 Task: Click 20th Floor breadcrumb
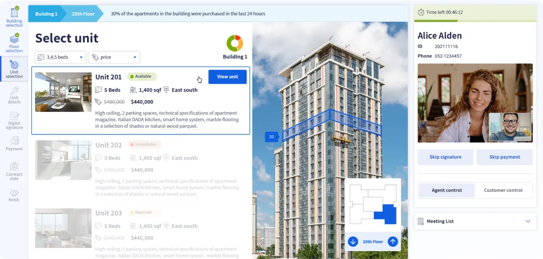point(83,14)
